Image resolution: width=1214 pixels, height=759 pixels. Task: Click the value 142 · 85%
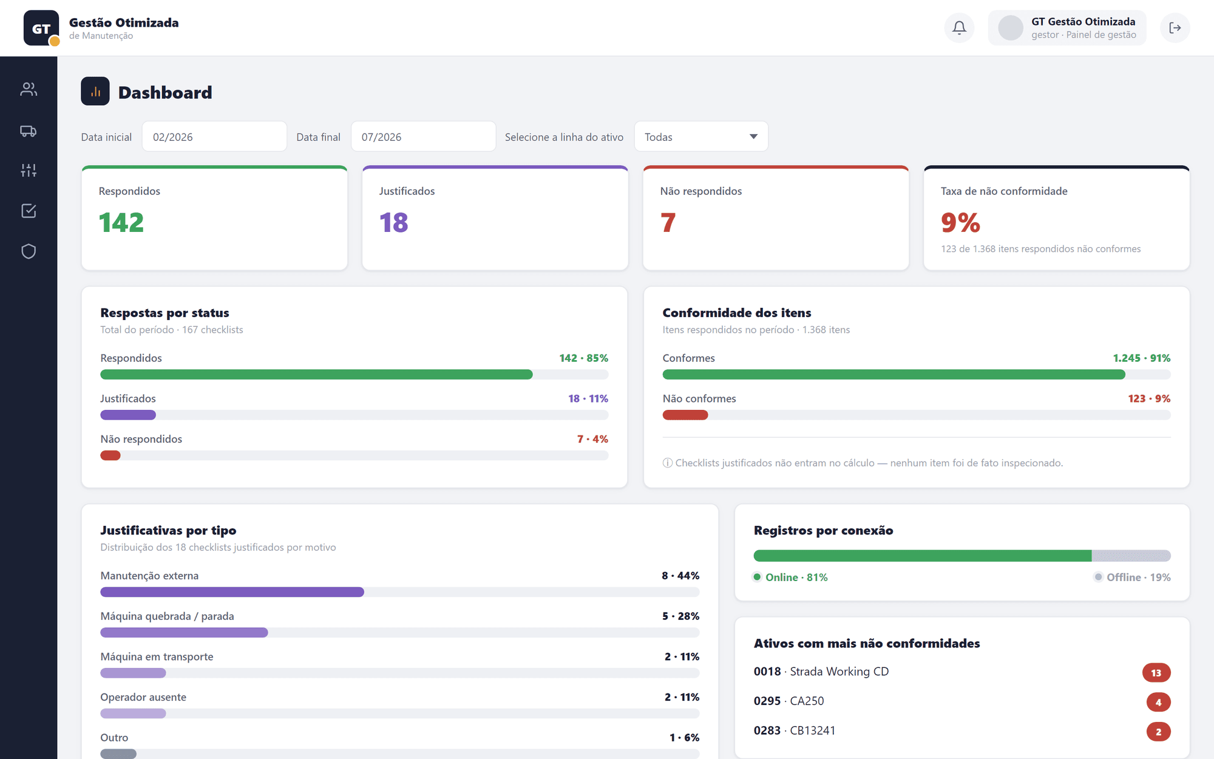point(583,358)
